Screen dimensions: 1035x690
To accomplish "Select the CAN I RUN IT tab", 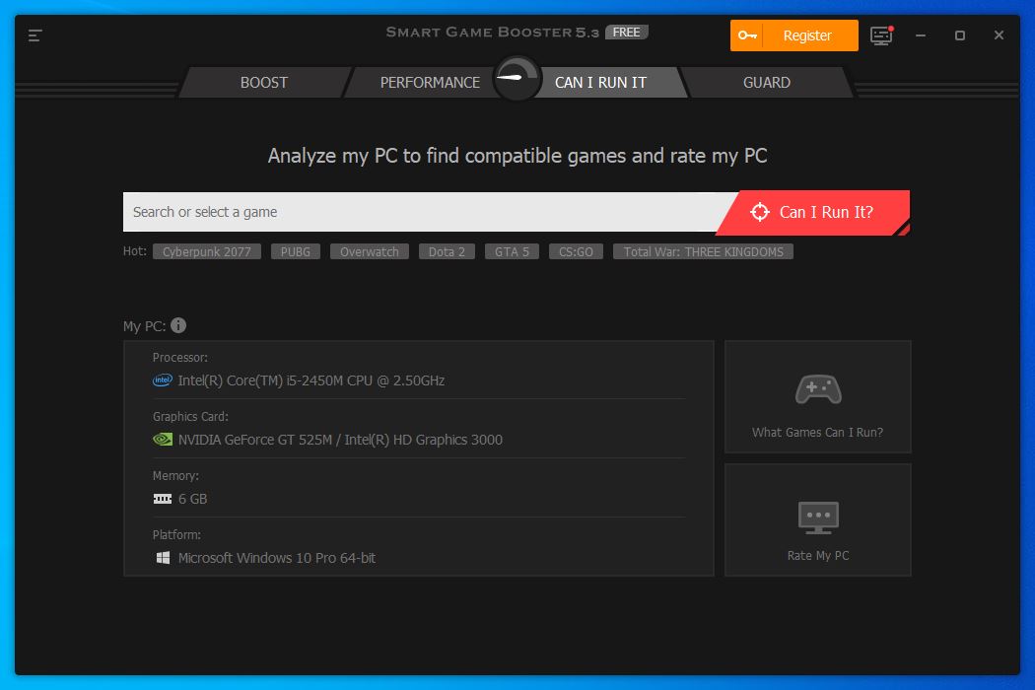I will click(600, 83).
